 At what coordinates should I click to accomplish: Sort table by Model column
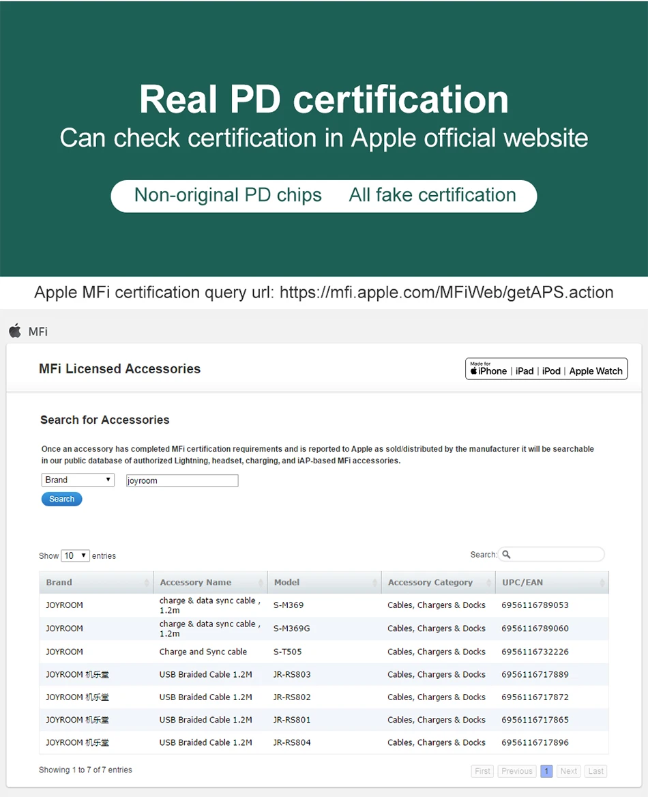tap(324, 583)
